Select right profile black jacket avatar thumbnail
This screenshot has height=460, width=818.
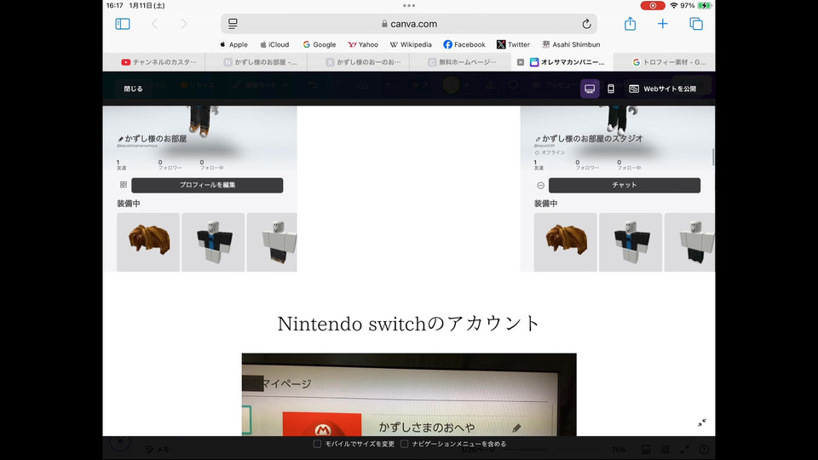631,242
